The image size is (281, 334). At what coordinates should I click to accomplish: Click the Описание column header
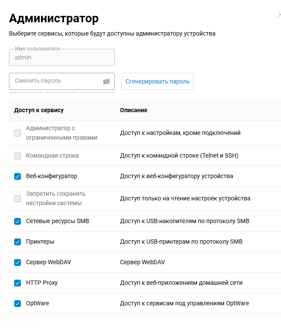133,110
